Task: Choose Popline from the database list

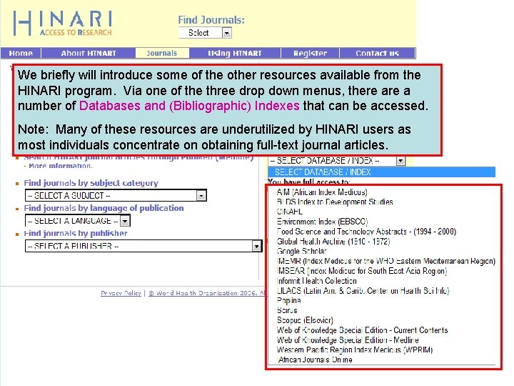Action: (289, 301)
